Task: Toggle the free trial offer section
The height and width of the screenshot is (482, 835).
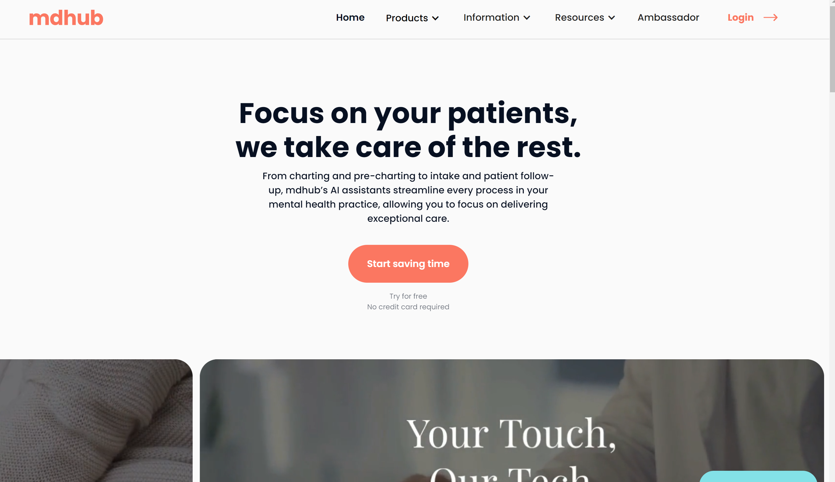Action: pos(408,301)
